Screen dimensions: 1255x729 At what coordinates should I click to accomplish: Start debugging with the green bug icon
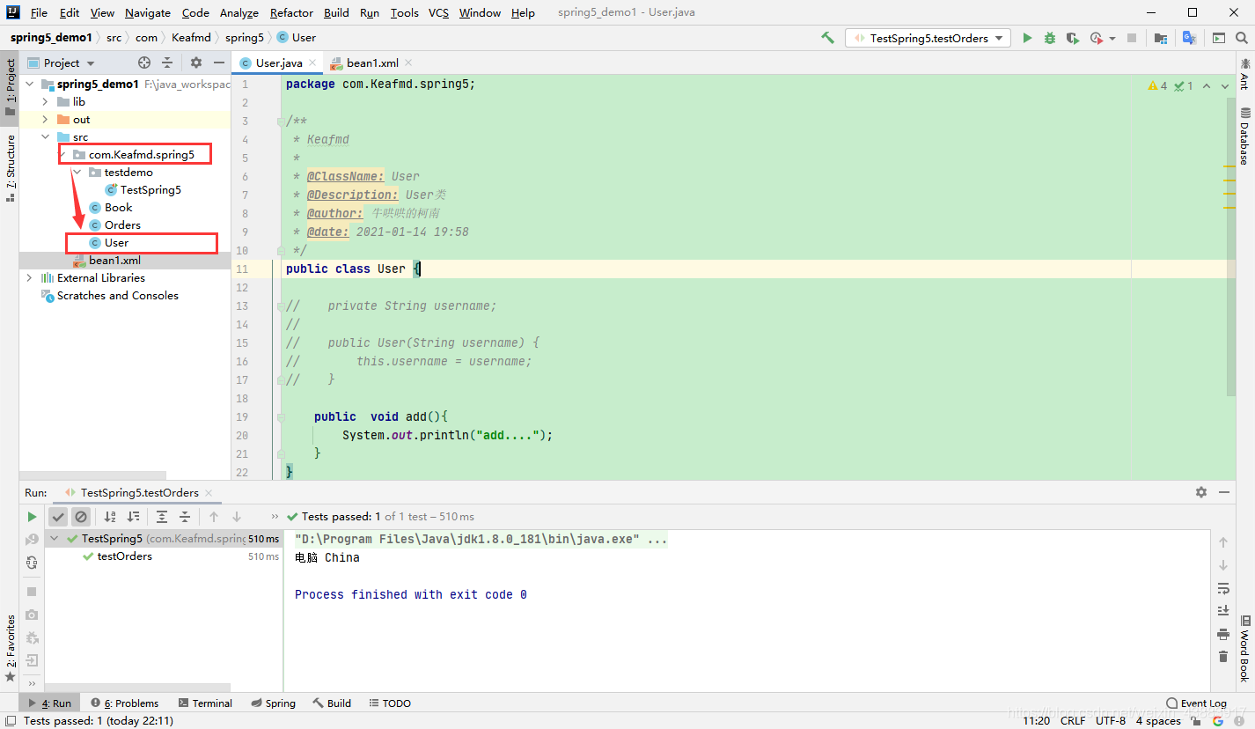click(1049, 38)
